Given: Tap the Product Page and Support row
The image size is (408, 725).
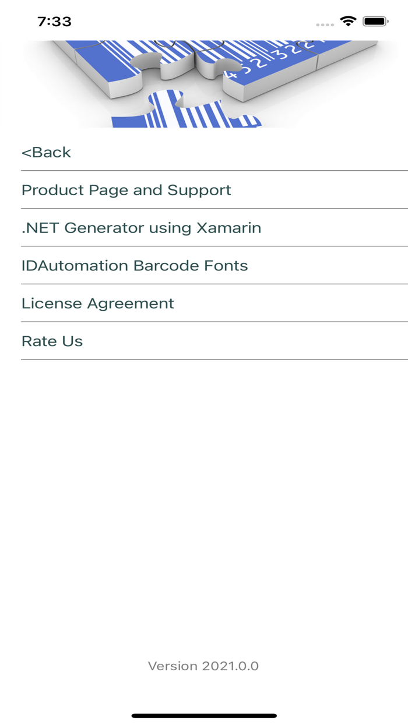Looking at the screenshot, I should click(x=204, y=189).
